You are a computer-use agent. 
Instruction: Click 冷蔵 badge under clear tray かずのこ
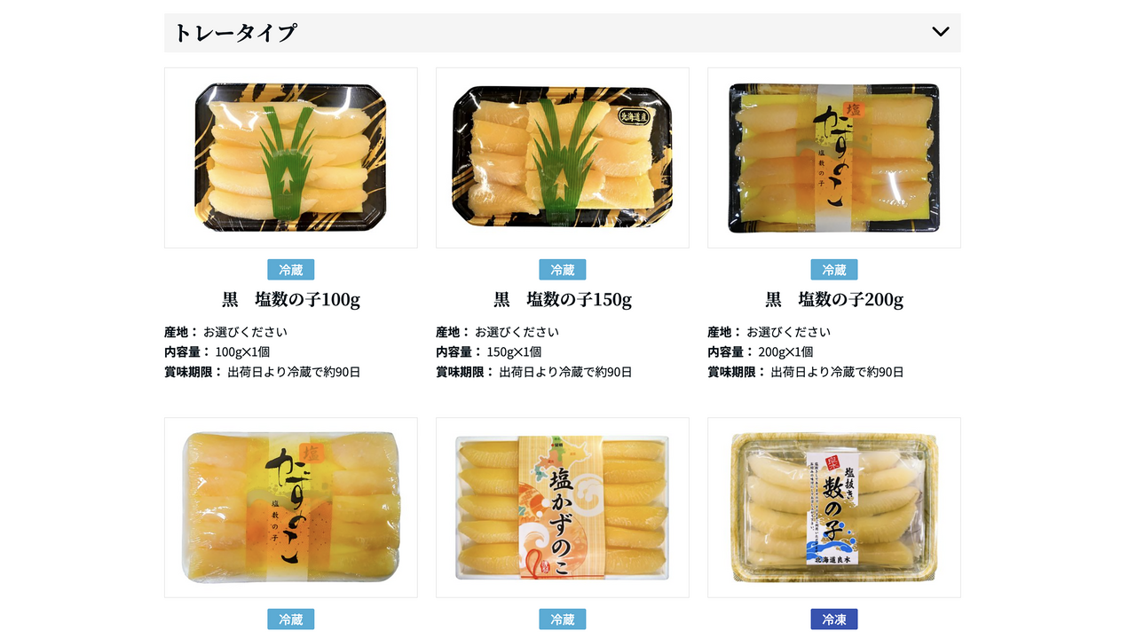(x=291, y=619)
